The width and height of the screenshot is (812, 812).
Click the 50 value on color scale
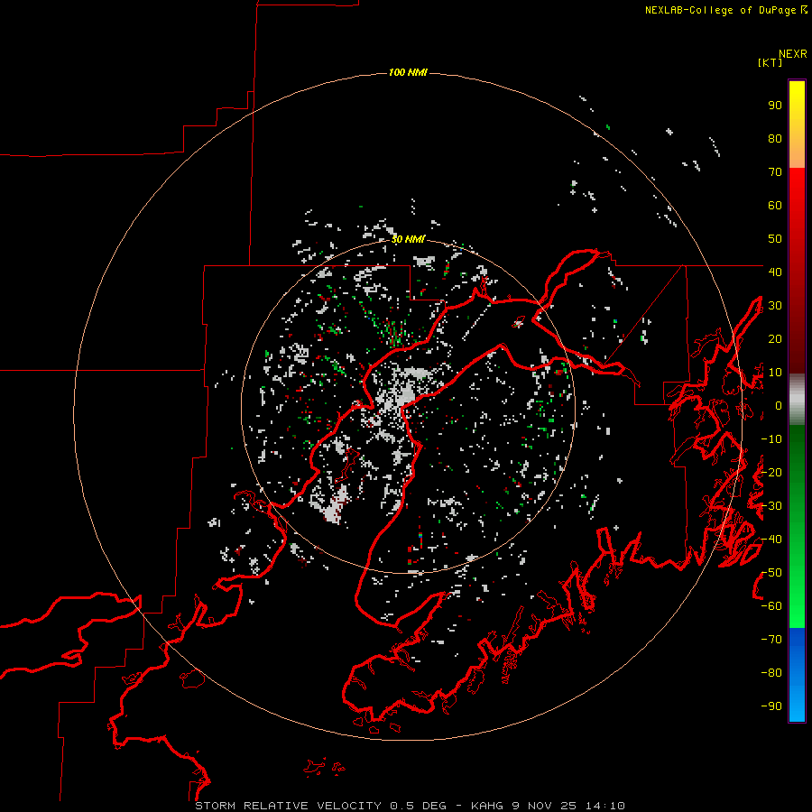[775, 239]
